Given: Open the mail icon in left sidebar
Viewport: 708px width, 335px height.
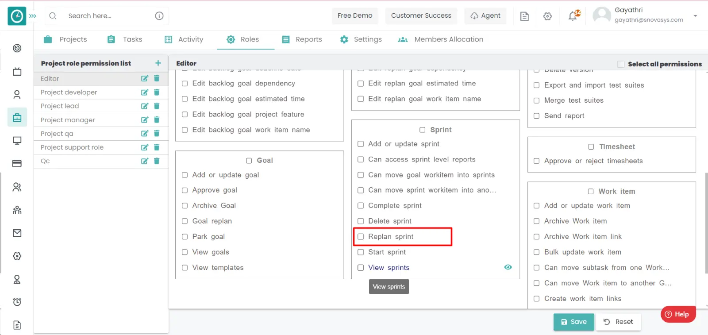Looking at the screenshot, I should 17,233.
